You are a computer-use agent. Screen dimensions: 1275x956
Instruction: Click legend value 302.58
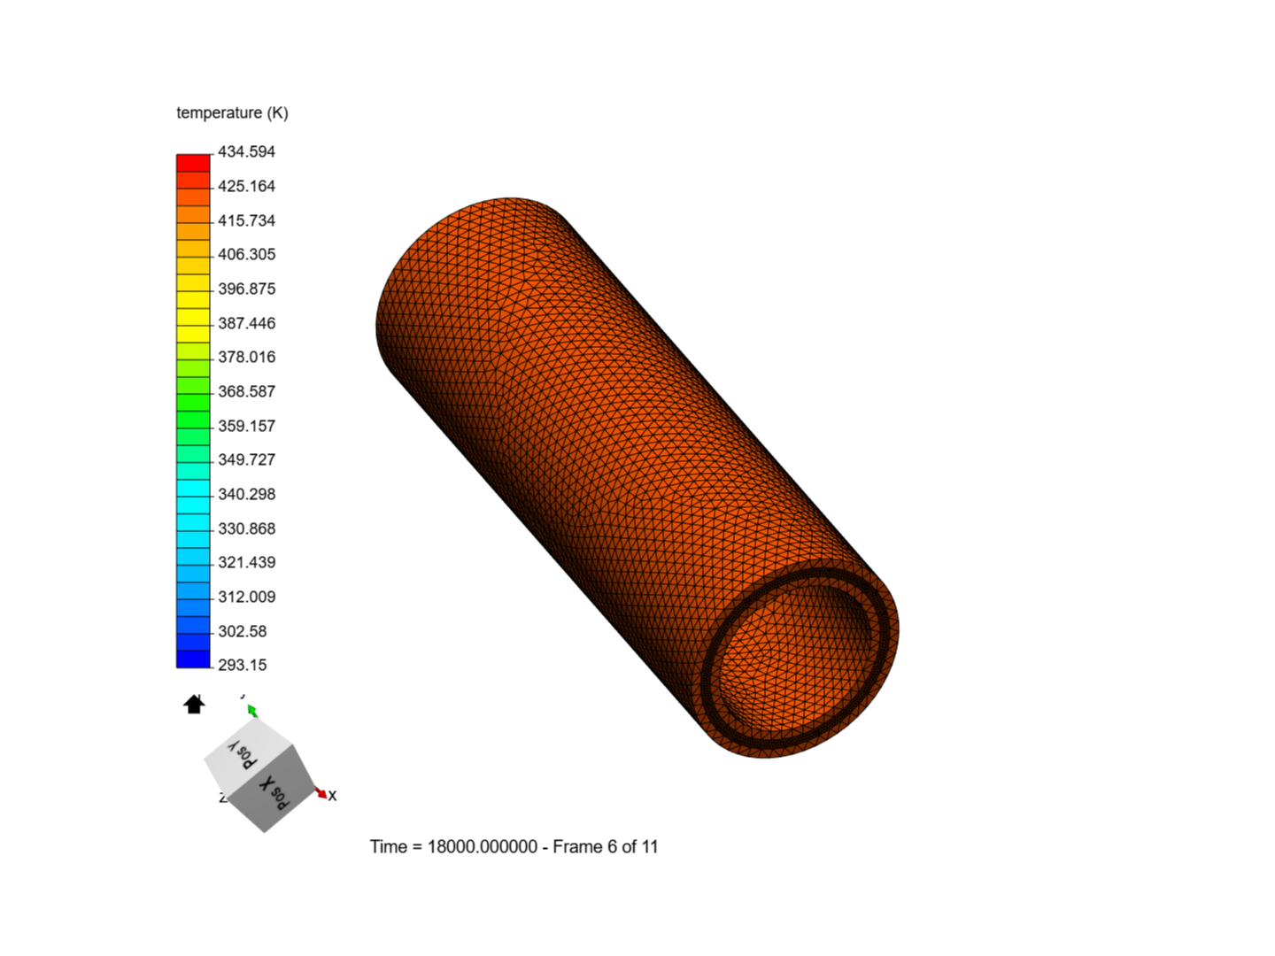[x=243, y=631]
